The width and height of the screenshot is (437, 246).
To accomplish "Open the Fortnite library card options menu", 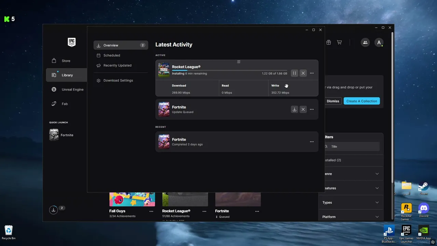I will click(257, 211).
